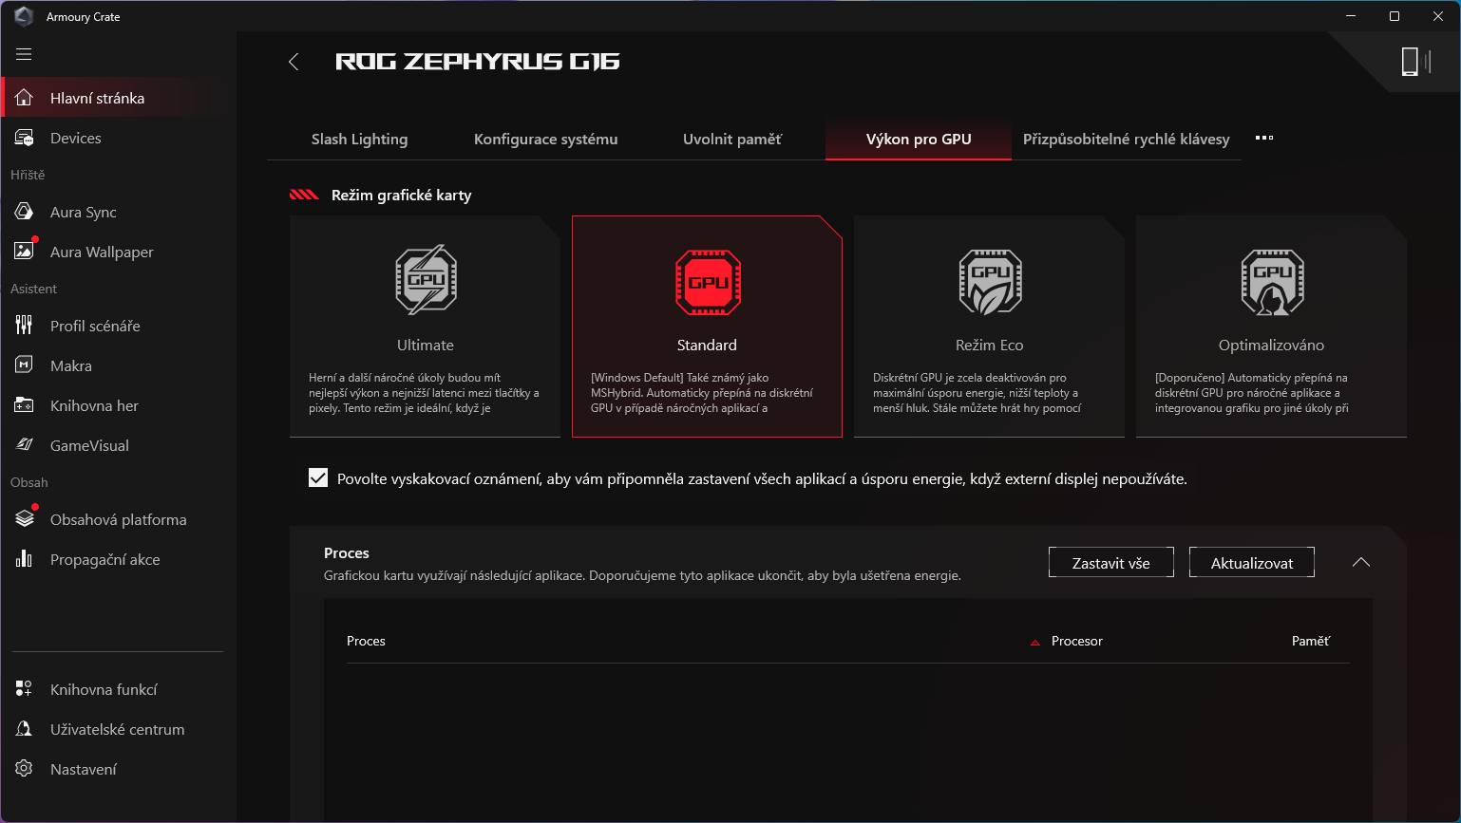Choose the Režim Eco GPU icon
This screenshot has width=1461, height=823.
(x=989, y=281)
